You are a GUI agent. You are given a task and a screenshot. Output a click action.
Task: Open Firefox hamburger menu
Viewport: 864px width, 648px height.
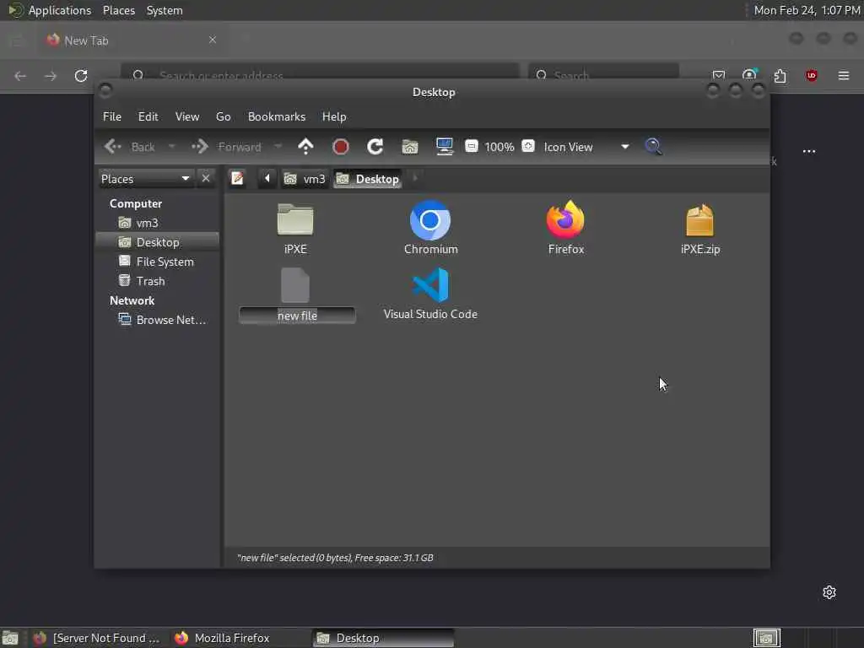point(844,75)
